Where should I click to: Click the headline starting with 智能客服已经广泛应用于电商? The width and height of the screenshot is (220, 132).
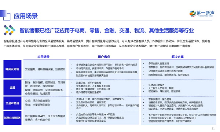click(107, 30)
